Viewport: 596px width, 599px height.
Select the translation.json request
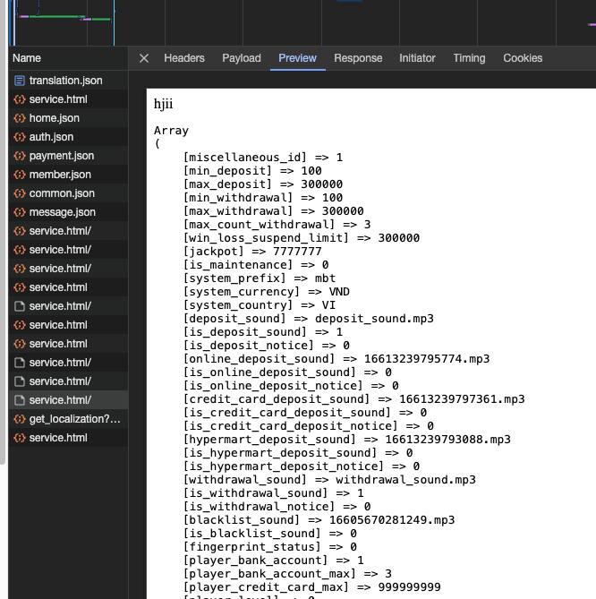(x=68, y=81)
